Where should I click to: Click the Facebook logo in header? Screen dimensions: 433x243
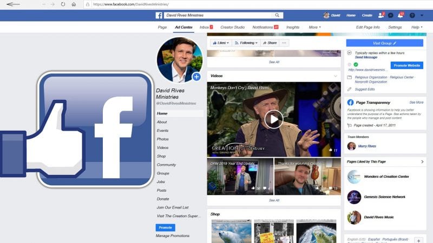159,16
